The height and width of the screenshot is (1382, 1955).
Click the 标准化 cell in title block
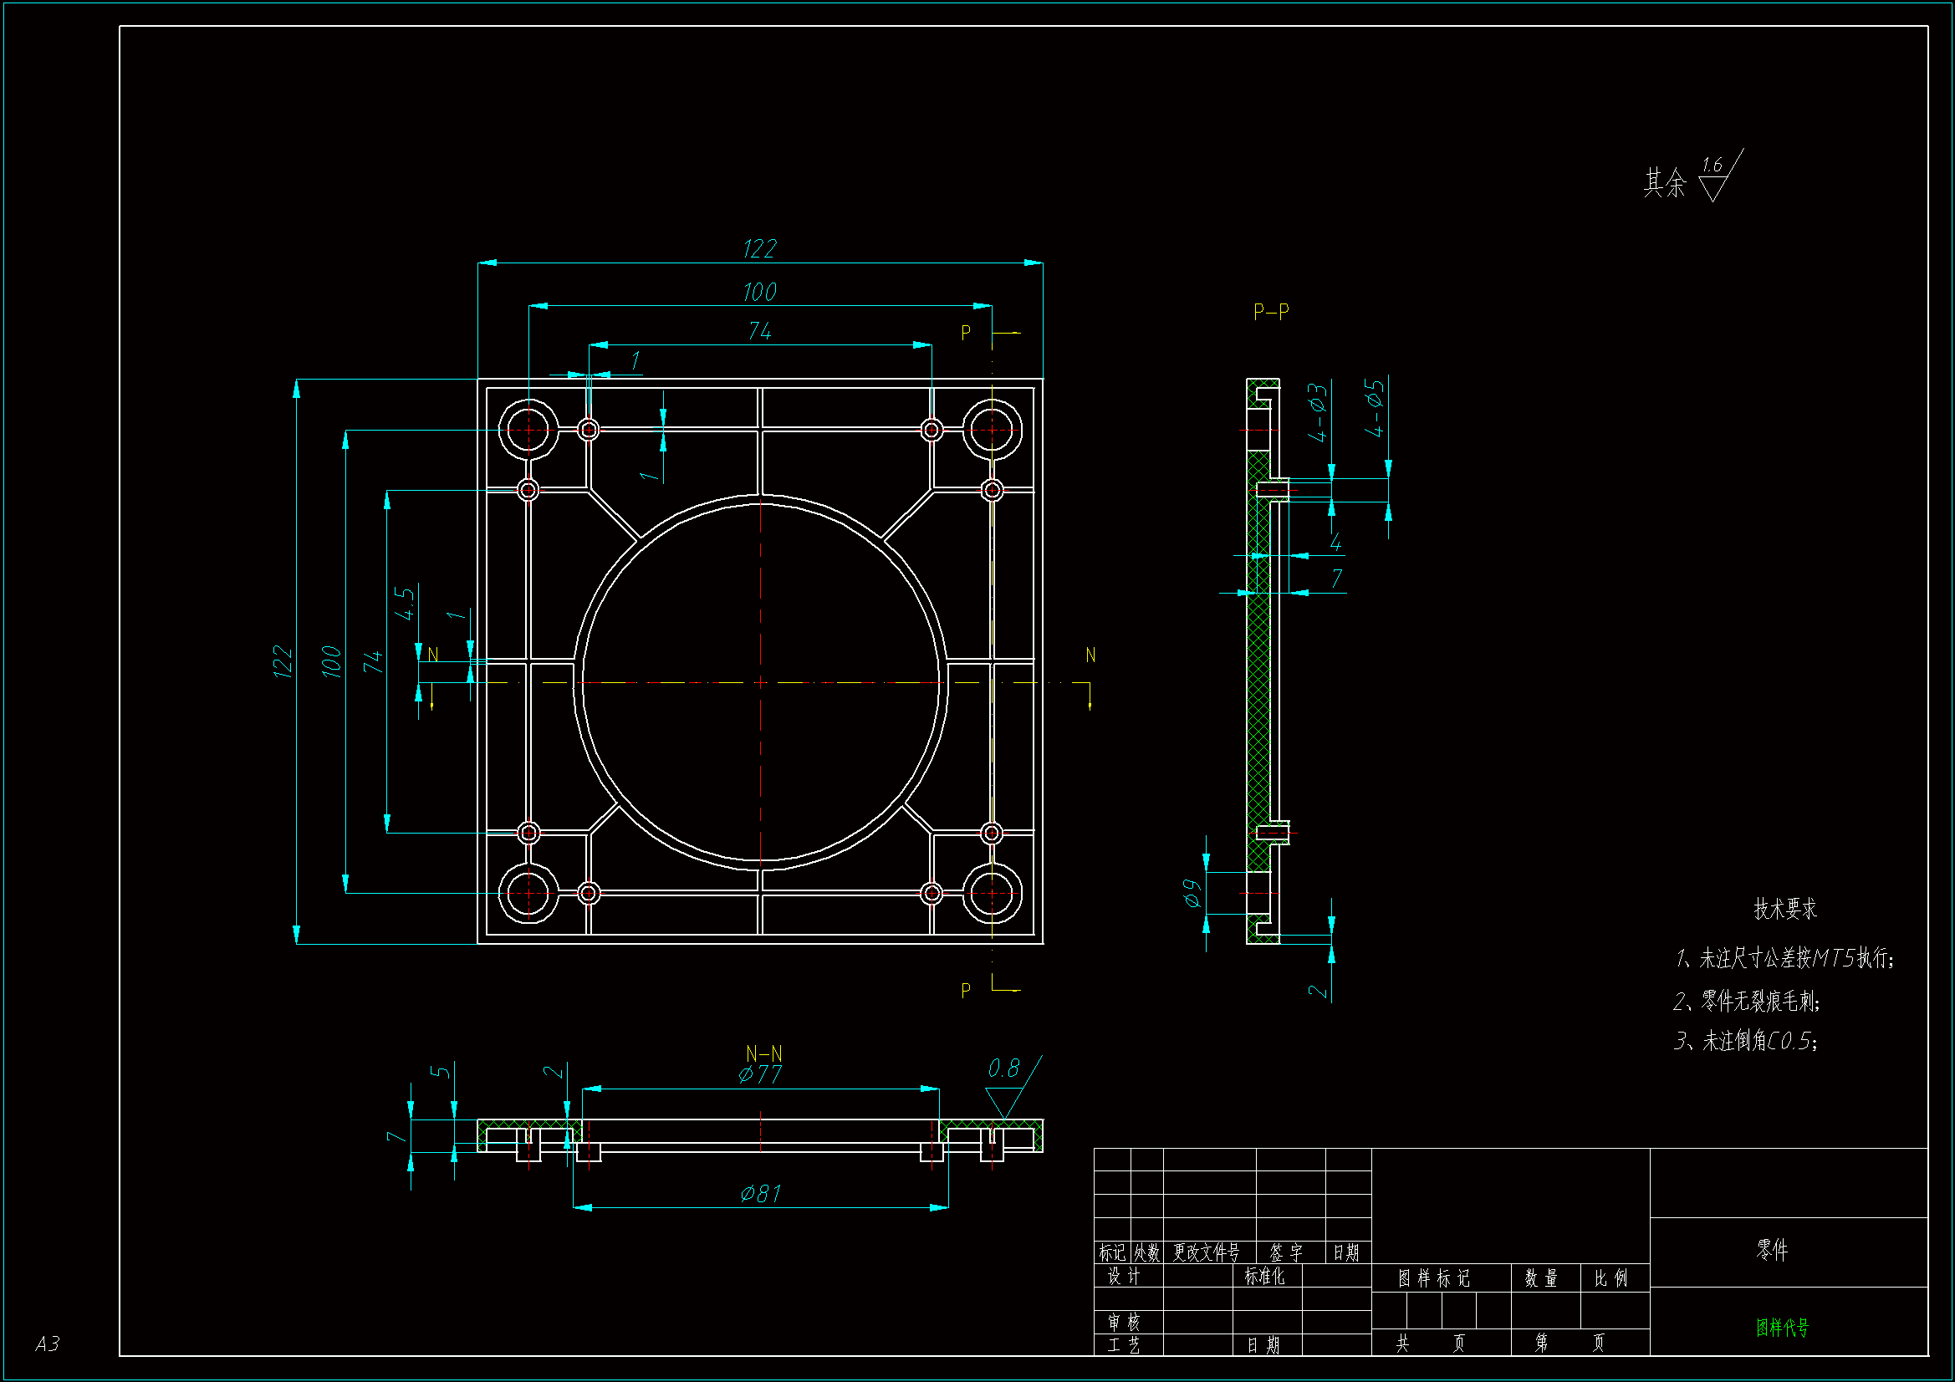tap(1264, 1277)
